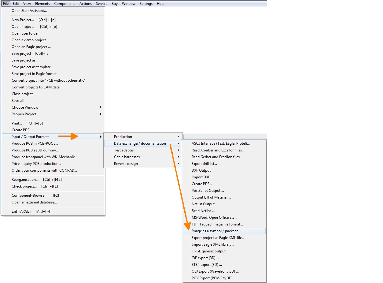Click 'Exit TARGET' entry
The height and width of the screenshot is (283, 383).
pos(21,211)
